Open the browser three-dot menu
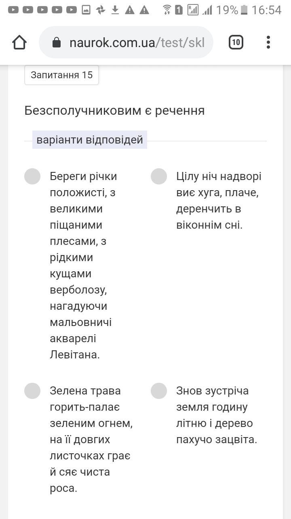The width and height of the screenshot is (291, 519). click(268, 42)
